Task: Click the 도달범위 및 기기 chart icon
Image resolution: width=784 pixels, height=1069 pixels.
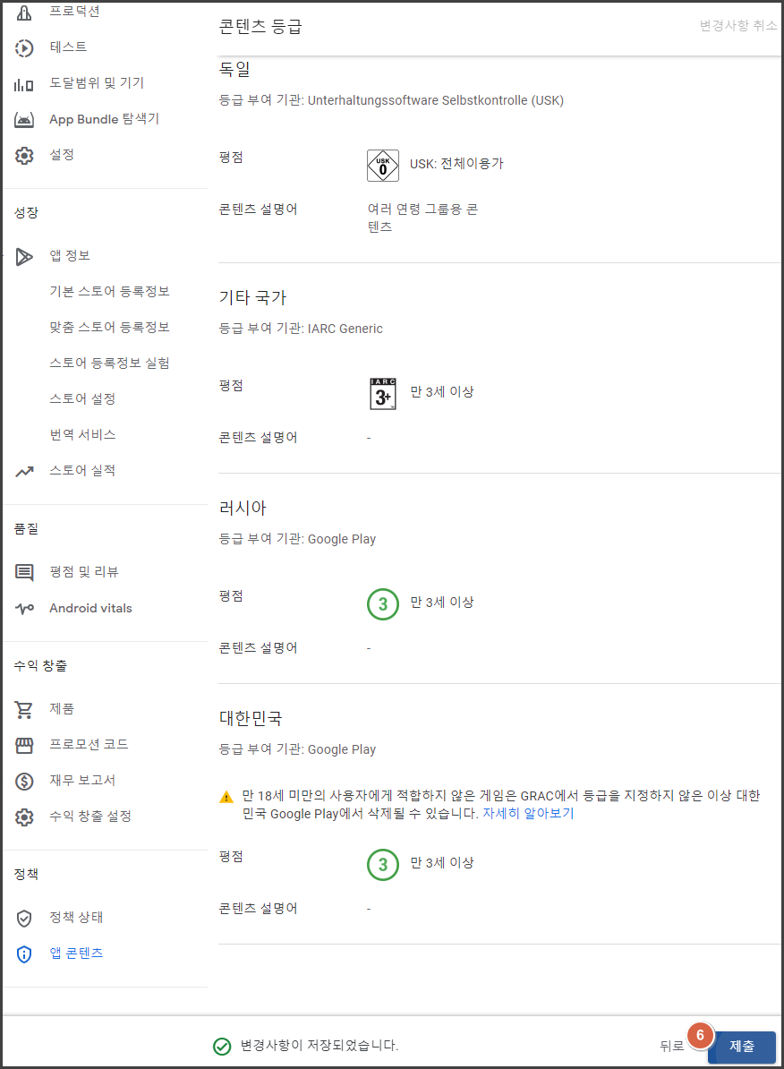Action: pos(24,84)
